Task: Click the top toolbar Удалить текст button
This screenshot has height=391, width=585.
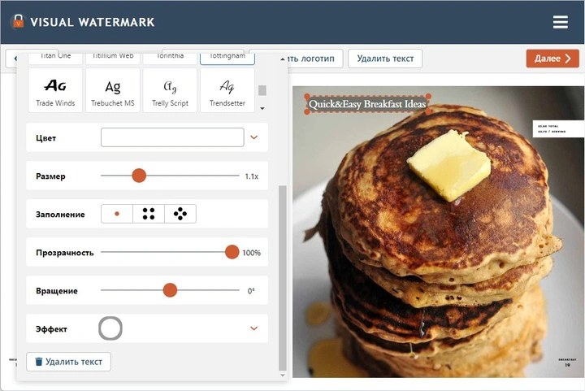Action: point(385,59)
